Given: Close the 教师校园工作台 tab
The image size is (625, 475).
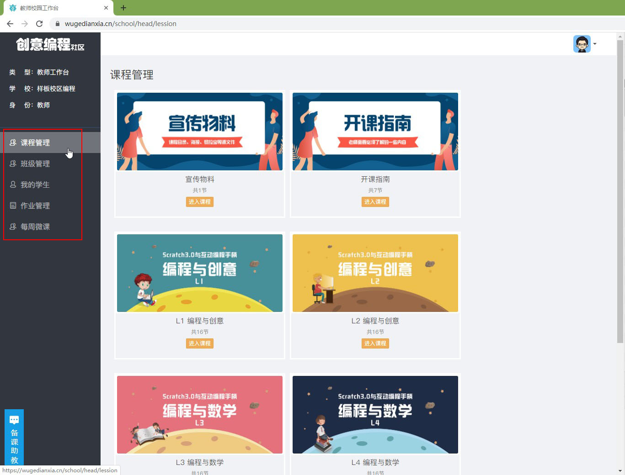Looking at the screenshot, I should pos(106,8).
